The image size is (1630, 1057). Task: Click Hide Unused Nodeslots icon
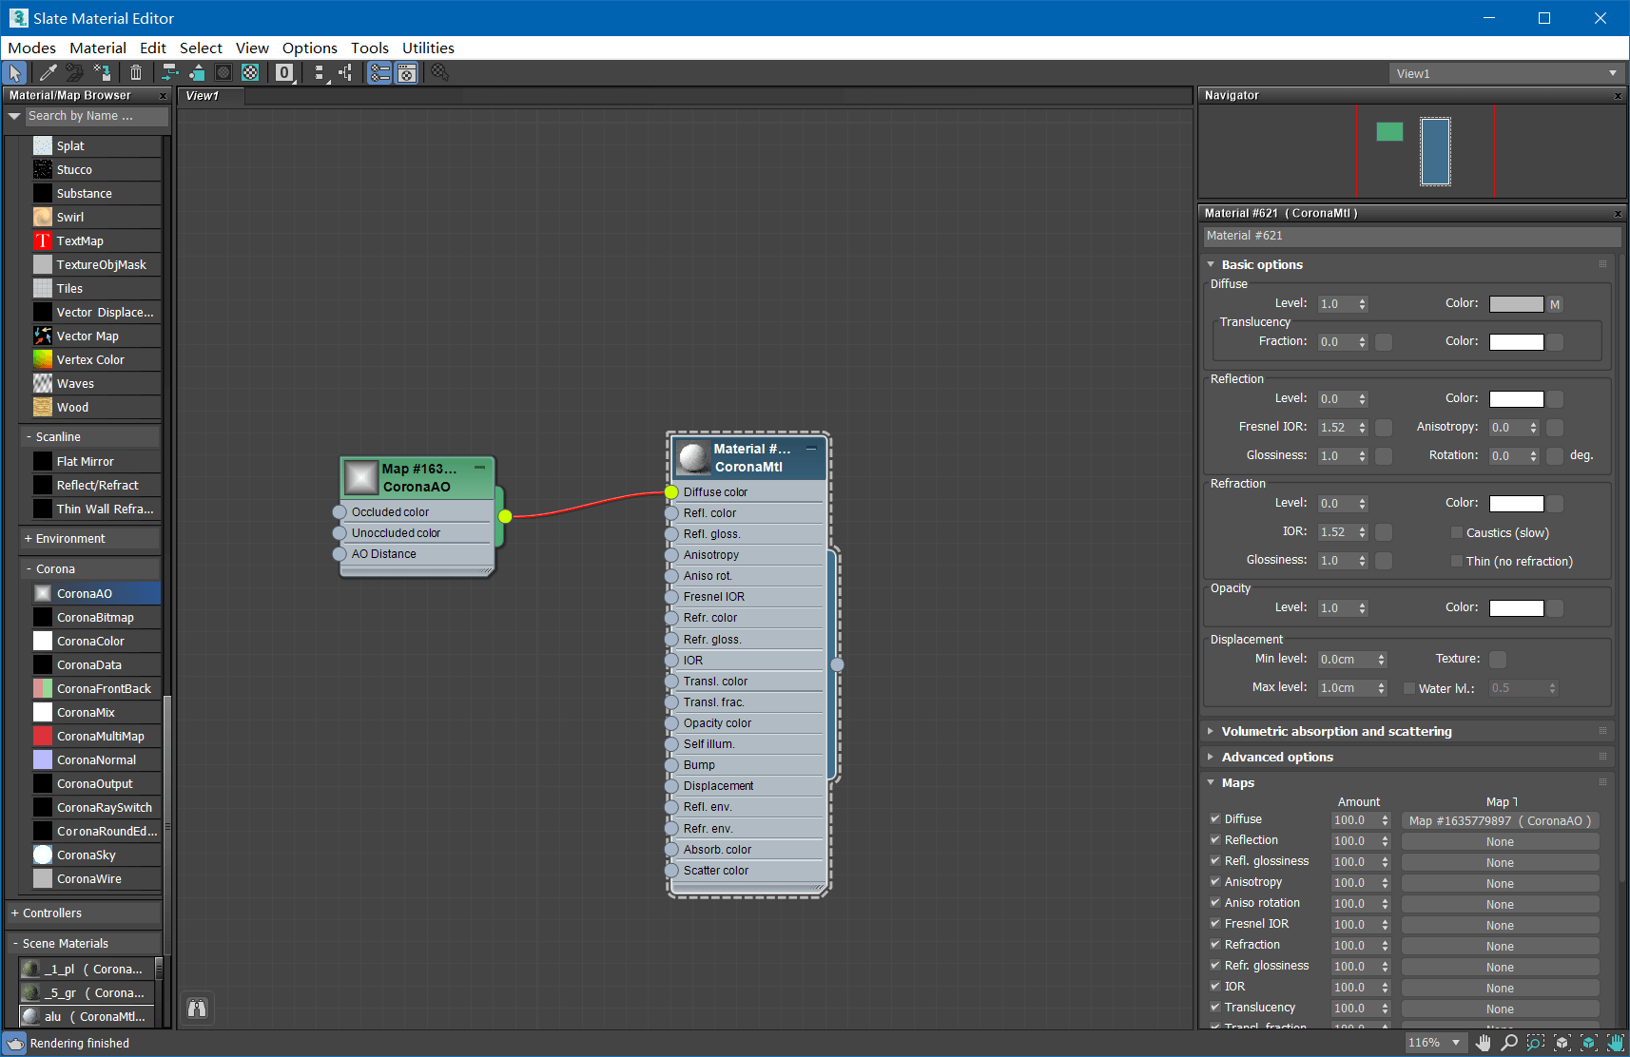[x=197, y=73]
